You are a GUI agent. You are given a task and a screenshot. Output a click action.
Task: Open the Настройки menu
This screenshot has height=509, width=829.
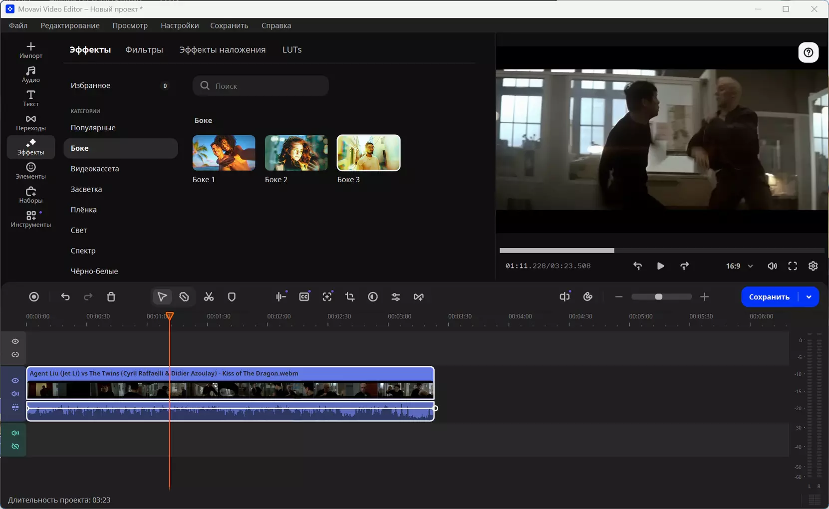point(180,25)
